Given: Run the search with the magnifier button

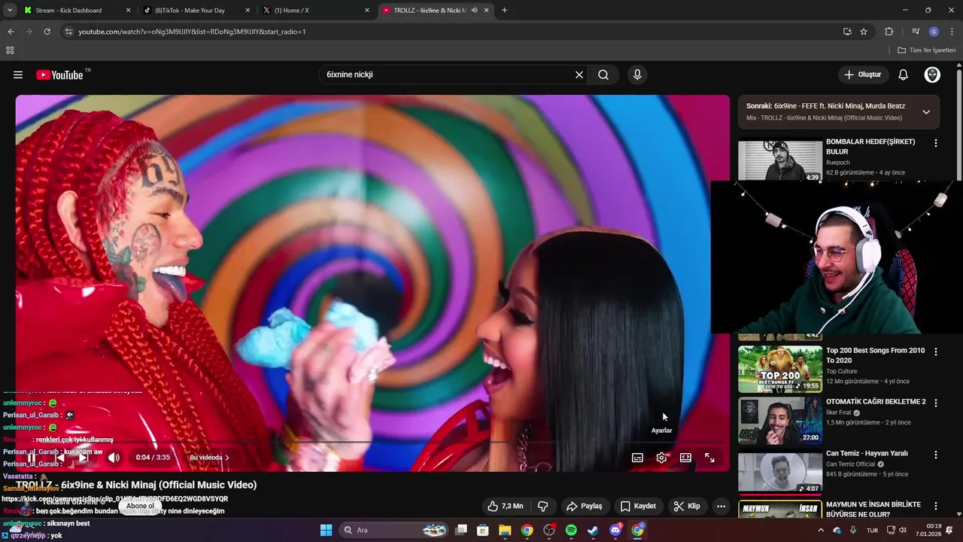Looking at the screenshot, I should [603, 75].
